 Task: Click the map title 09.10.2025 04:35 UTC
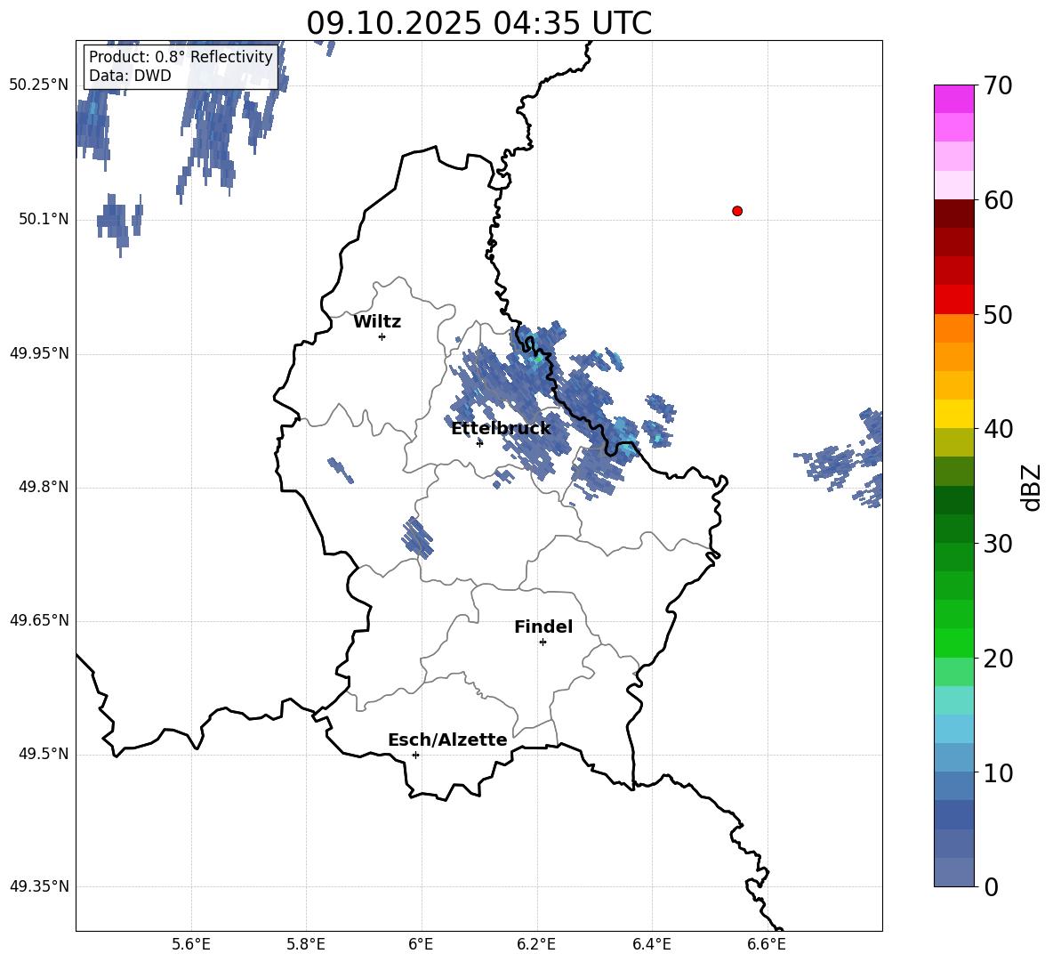[x=478, y=23]
